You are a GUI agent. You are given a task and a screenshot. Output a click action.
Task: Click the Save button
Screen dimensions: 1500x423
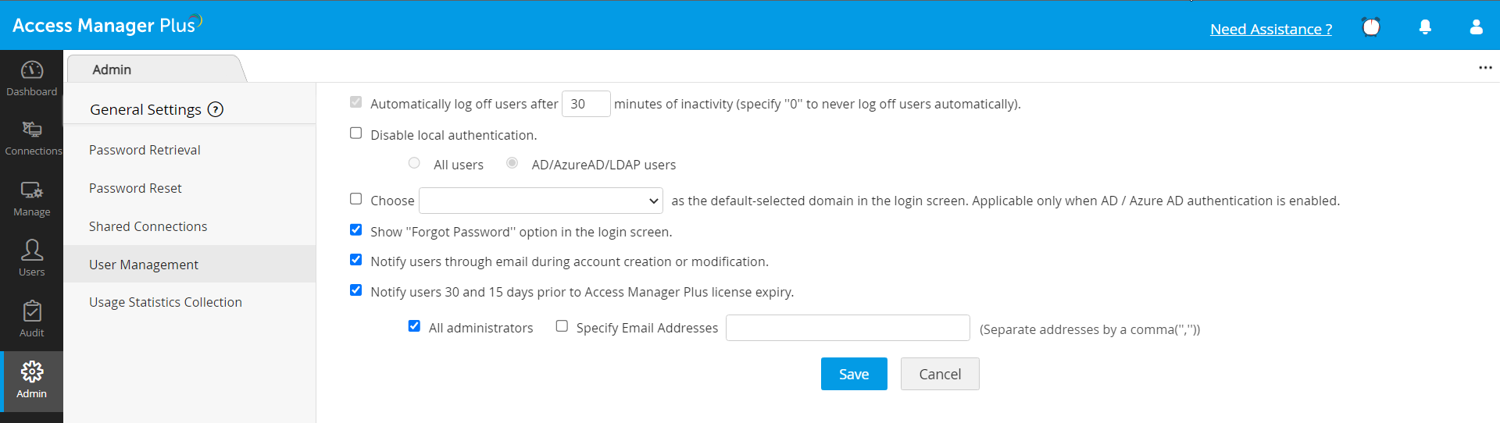(854, 374)
